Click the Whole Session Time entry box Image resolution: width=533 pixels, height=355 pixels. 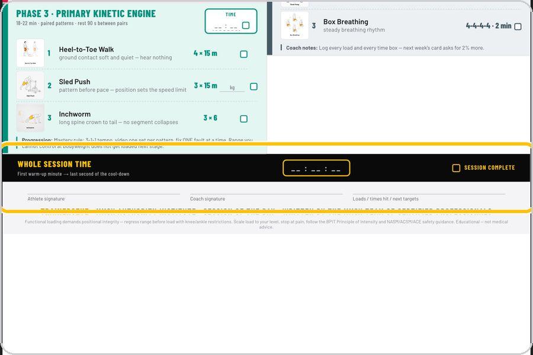click(x=316, y=168)
